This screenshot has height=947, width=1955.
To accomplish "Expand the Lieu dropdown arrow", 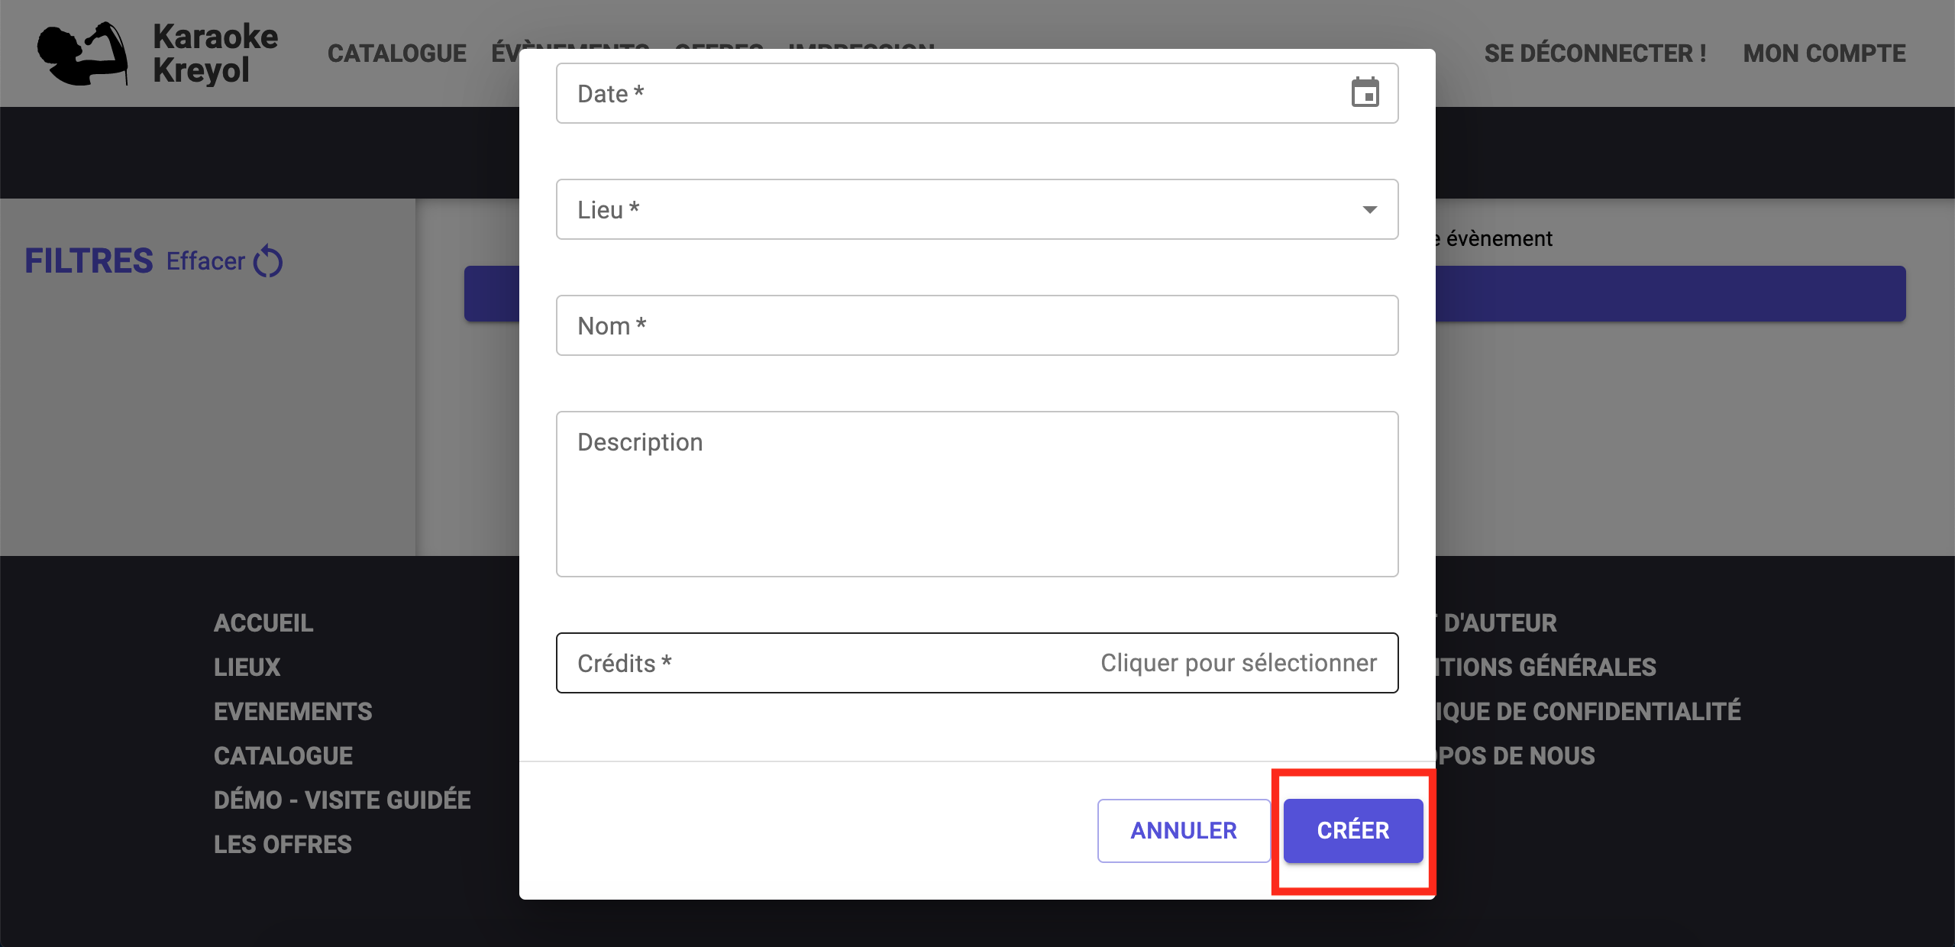I will (1370, 209).
